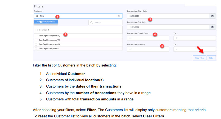Check the ComCept Enterprises HQ checkbox
The width and height of the screenshot is (221, 119).
click(x=36, y=36)
